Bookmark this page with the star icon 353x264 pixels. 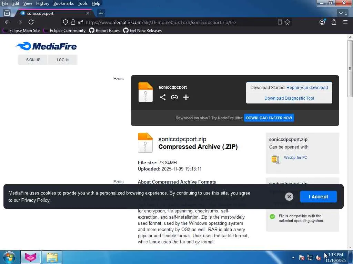tap(288, 22)
